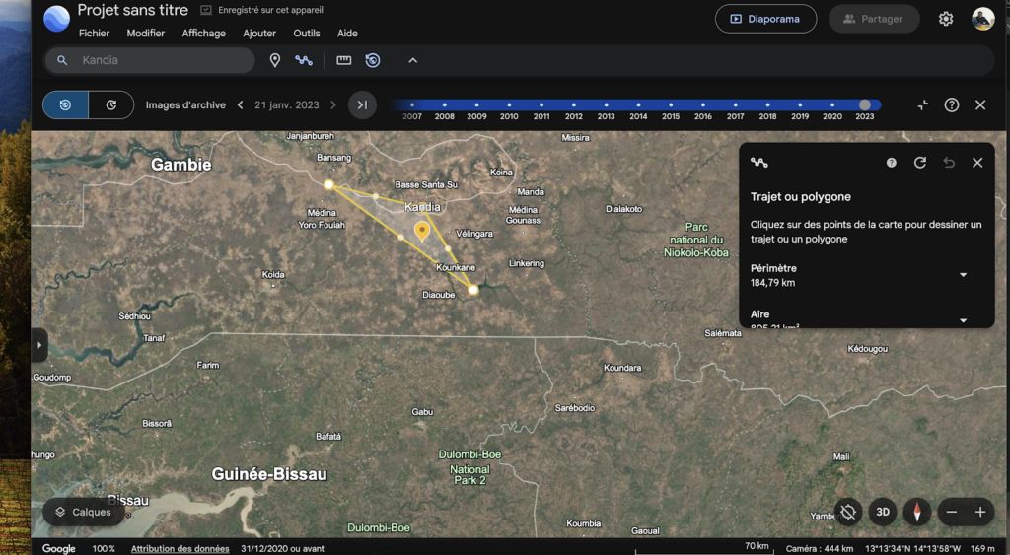This screenshot has width=1010, height=555.
Task: Start the Diaporama presentation
Action: coord(765,19)
